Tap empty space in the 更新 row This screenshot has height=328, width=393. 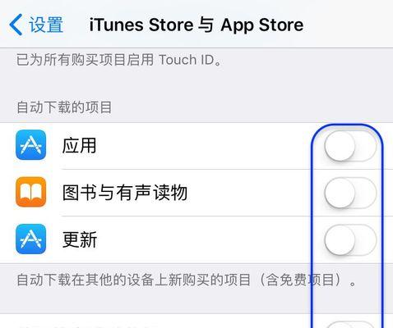[208, 239]
